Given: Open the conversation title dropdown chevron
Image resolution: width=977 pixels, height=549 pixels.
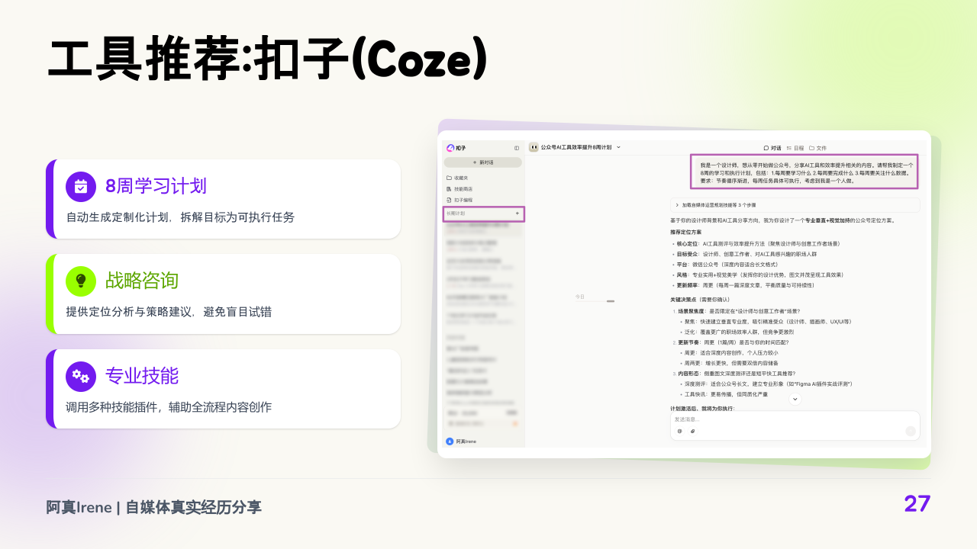Looking at the screenshot, I should pos(618,147).
